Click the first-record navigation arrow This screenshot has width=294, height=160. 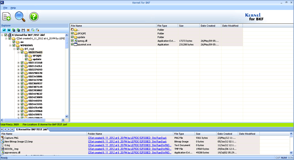click(x=2, y=129)
